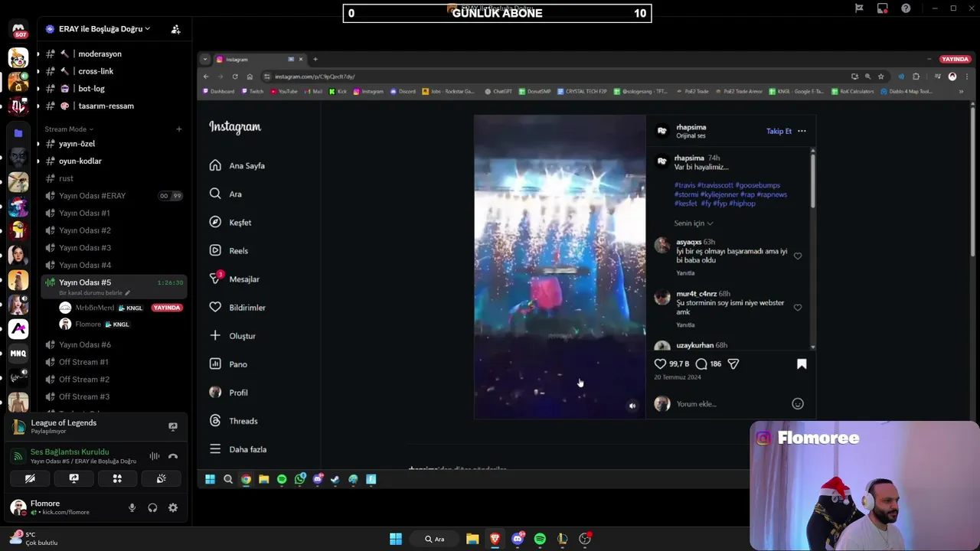
Task: Share the Instagram post with the paper plane icon
Action: click(x=733, y=364)
